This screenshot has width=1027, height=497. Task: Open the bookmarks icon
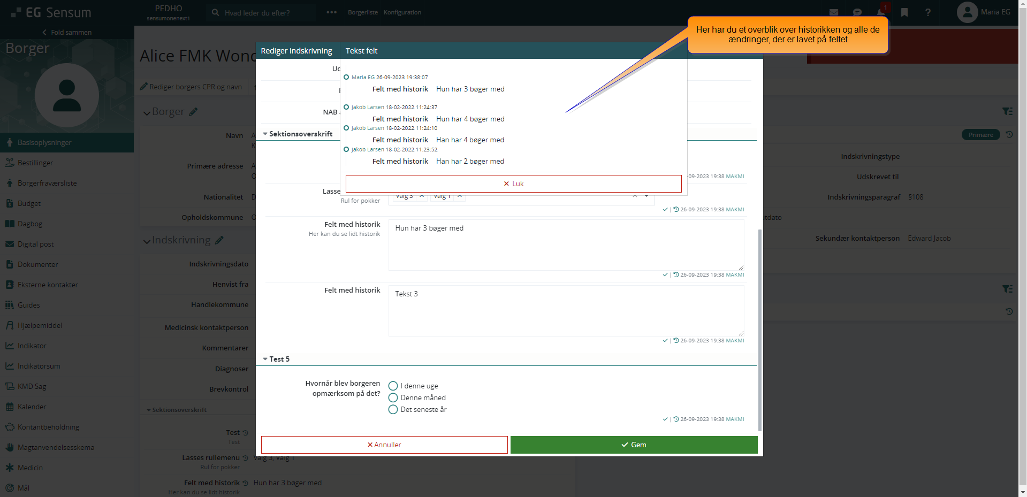904,12
